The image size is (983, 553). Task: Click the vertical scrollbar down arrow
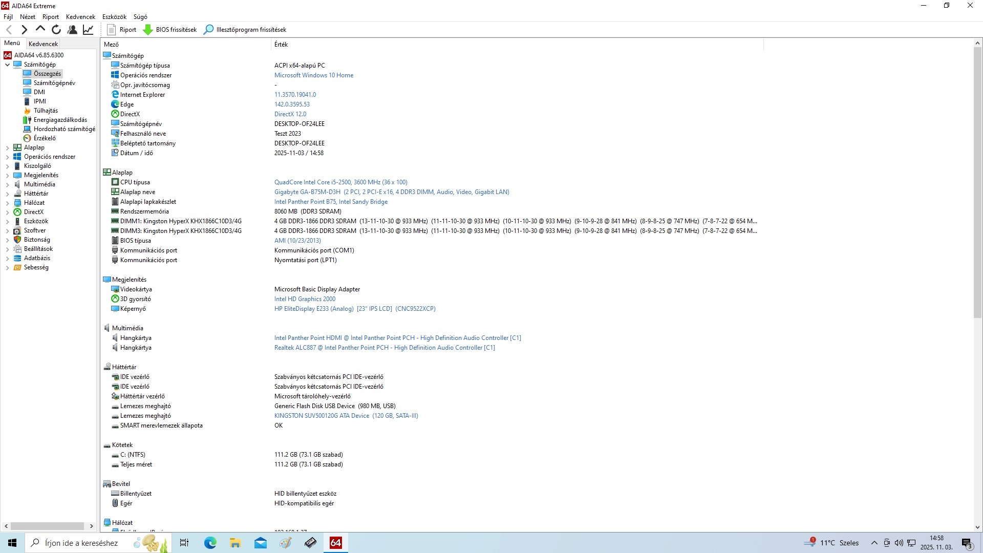[977, 527]
